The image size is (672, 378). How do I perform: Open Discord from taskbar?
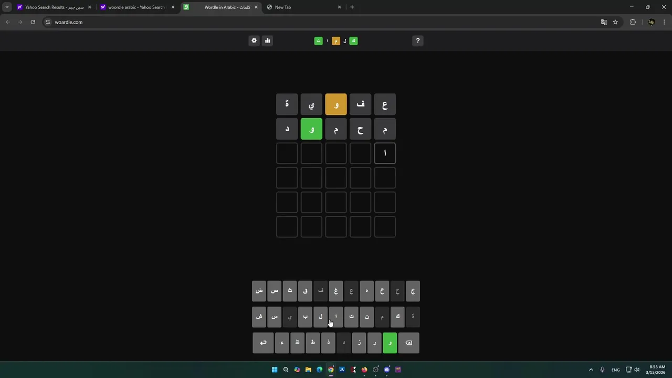pos(387,370)
